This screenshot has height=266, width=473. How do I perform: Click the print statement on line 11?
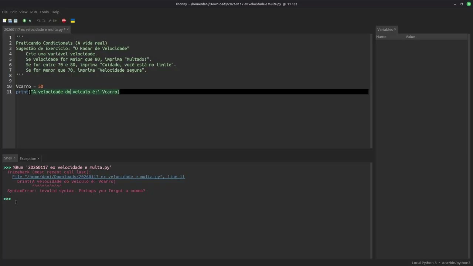pos(68,92)
